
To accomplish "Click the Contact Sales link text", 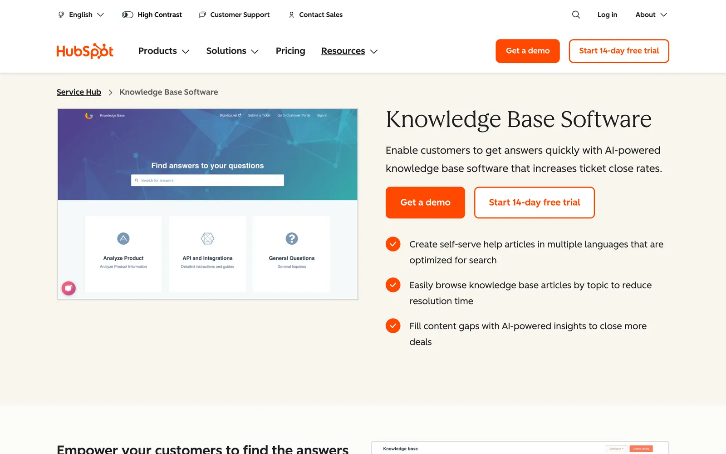I will coord(321,15).
